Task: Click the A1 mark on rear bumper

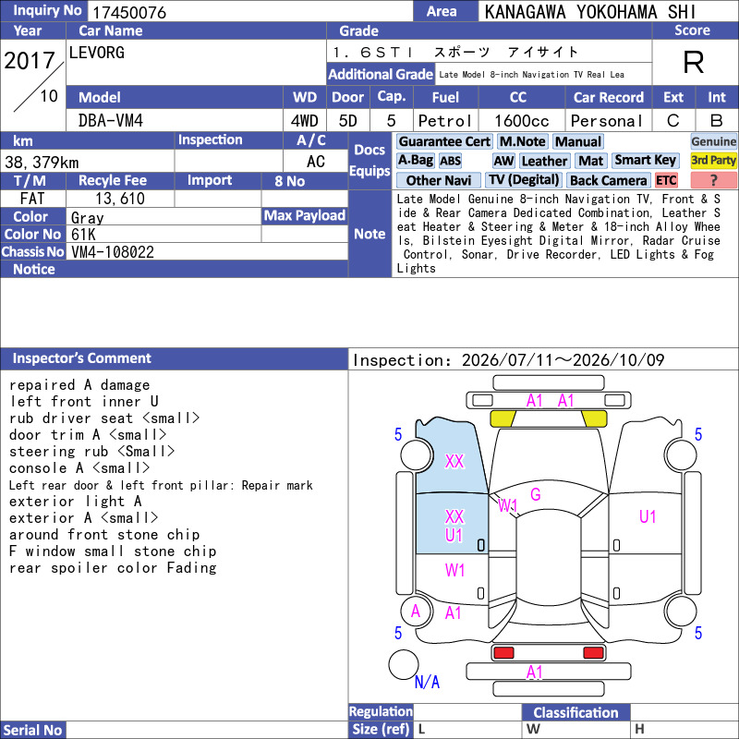Action: point(535,672)
